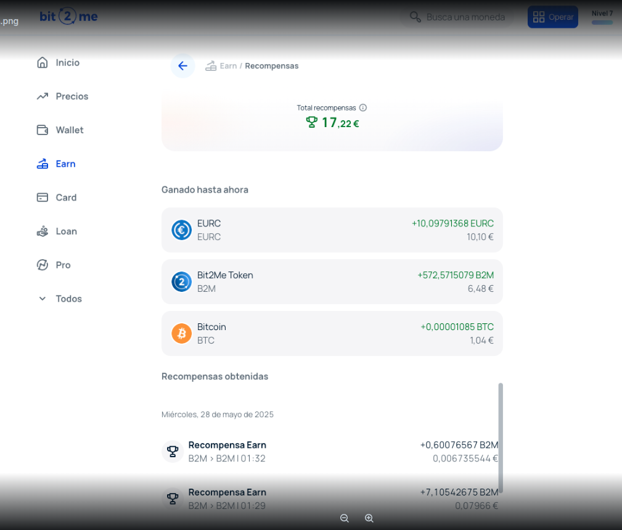
Task: Click the rewards list scrollbar
Action: click(x=501, y=438)
